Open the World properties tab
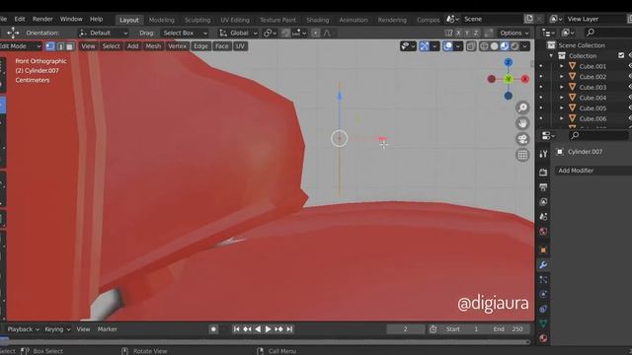The image size is (632, 355). tap(543, 232)
